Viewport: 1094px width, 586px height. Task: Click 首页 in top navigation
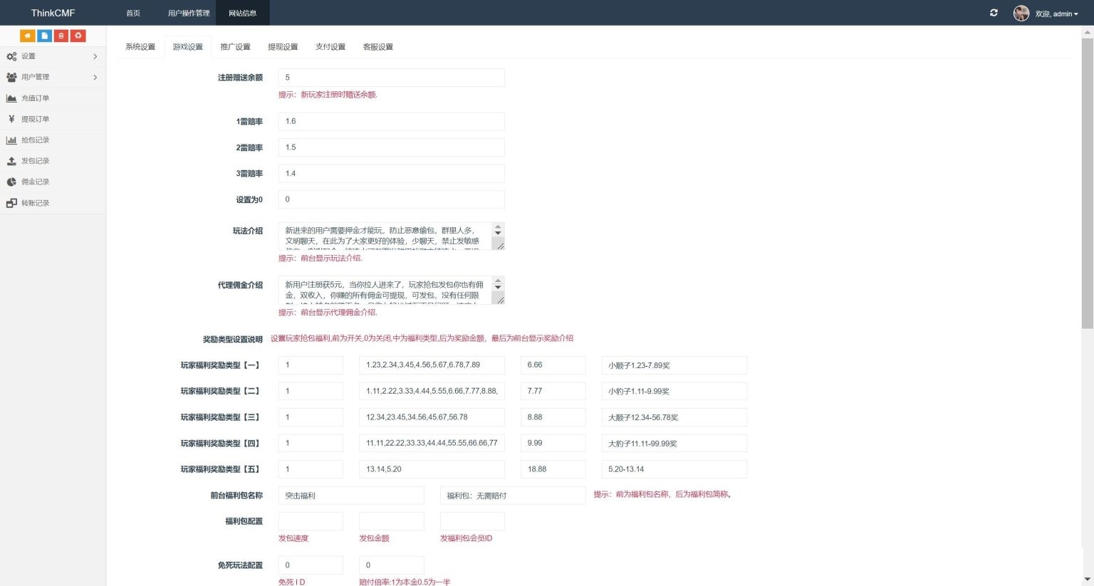[x=133, y=13]
